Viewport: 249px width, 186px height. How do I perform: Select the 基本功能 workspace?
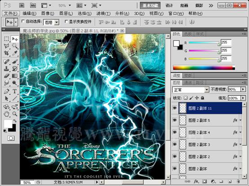150,5
